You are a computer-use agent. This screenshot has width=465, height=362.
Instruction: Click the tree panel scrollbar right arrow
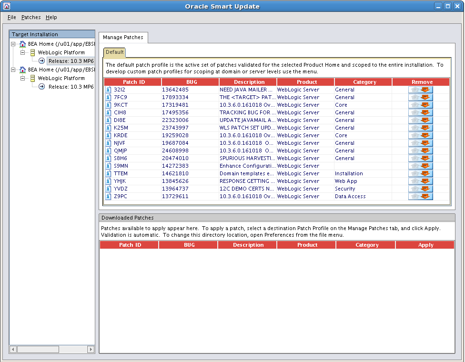(91, 349)
